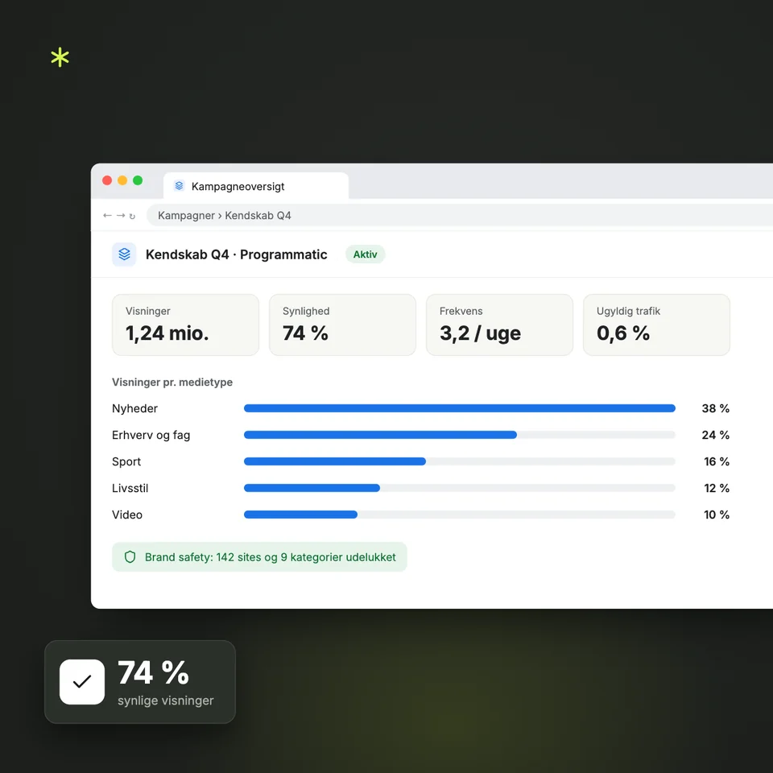Select the Nyheder row label

134,408
